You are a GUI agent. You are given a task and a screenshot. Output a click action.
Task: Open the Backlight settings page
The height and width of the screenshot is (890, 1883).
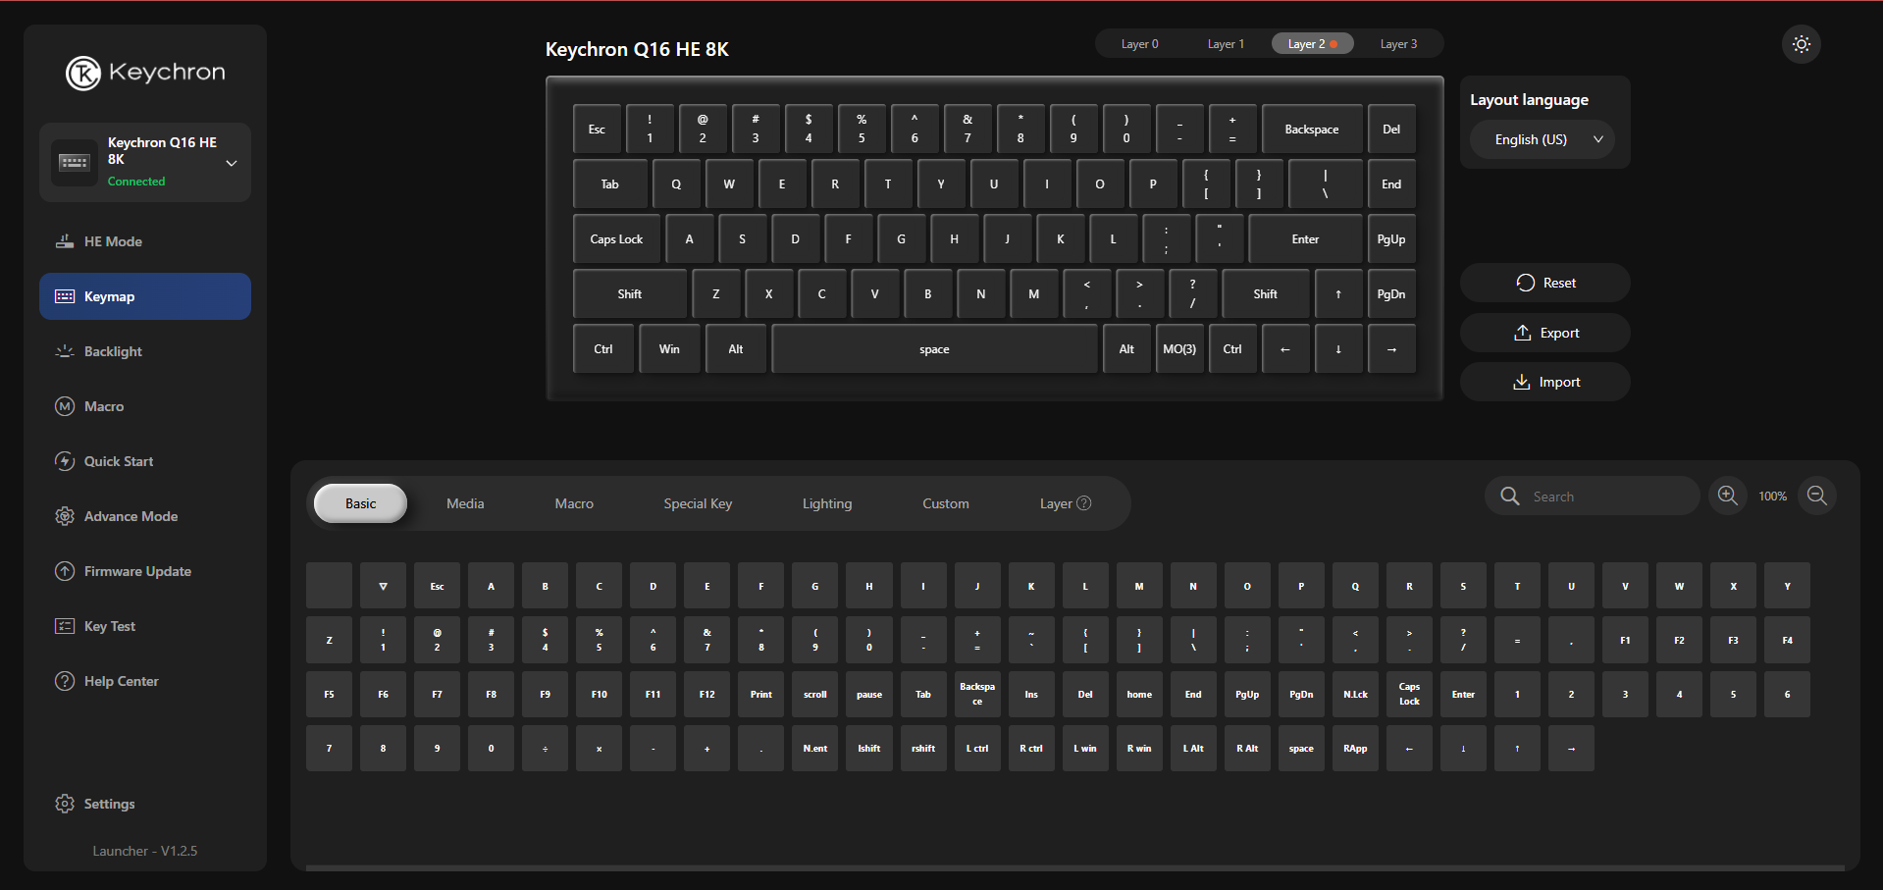coord(113,351)
